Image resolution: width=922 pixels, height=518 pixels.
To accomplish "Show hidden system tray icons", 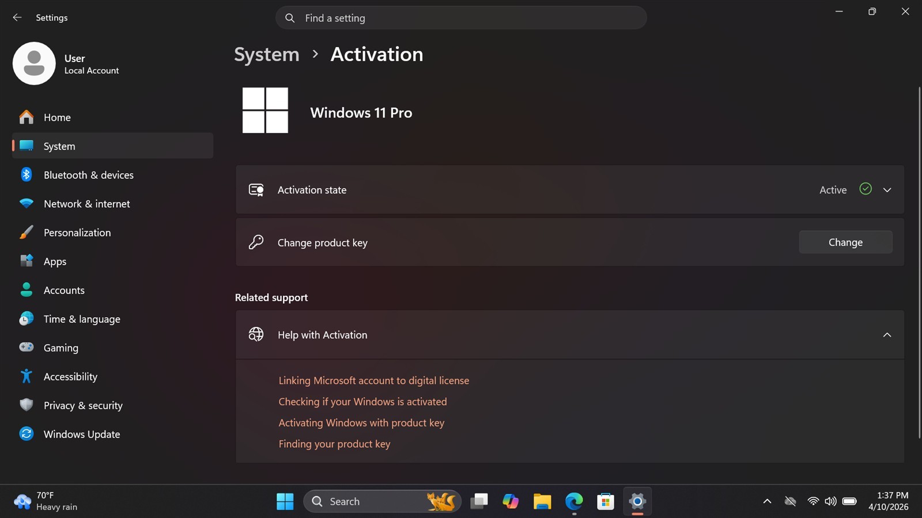I will pyautogui.click(x=767, y=501).
